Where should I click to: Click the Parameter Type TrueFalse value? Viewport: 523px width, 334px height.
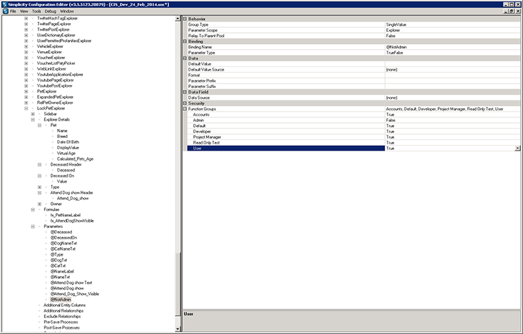pyautogui.click(x=394, y=53)
